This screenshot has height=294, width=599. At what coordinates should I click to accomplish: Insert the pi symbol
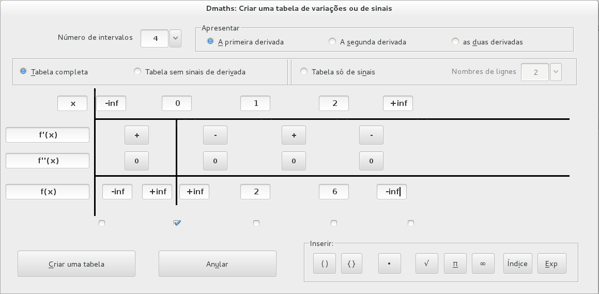pos(455,264)
